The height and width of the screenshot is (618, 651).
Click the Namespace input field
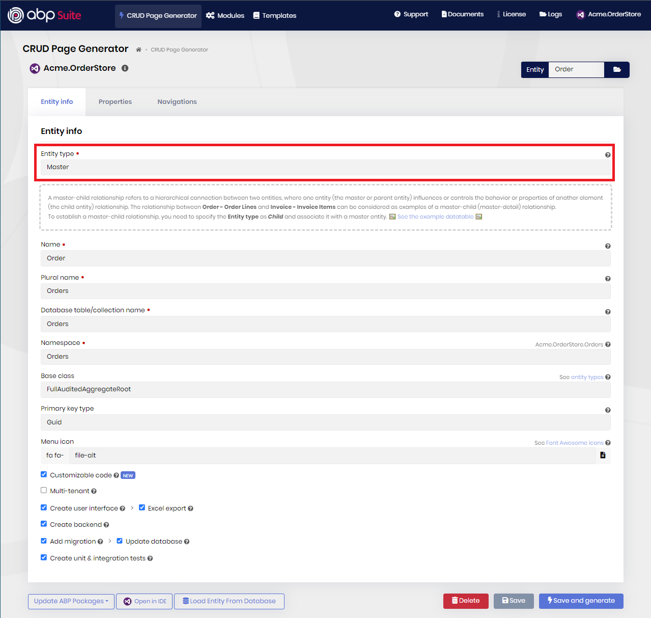[x=325, y=357]
